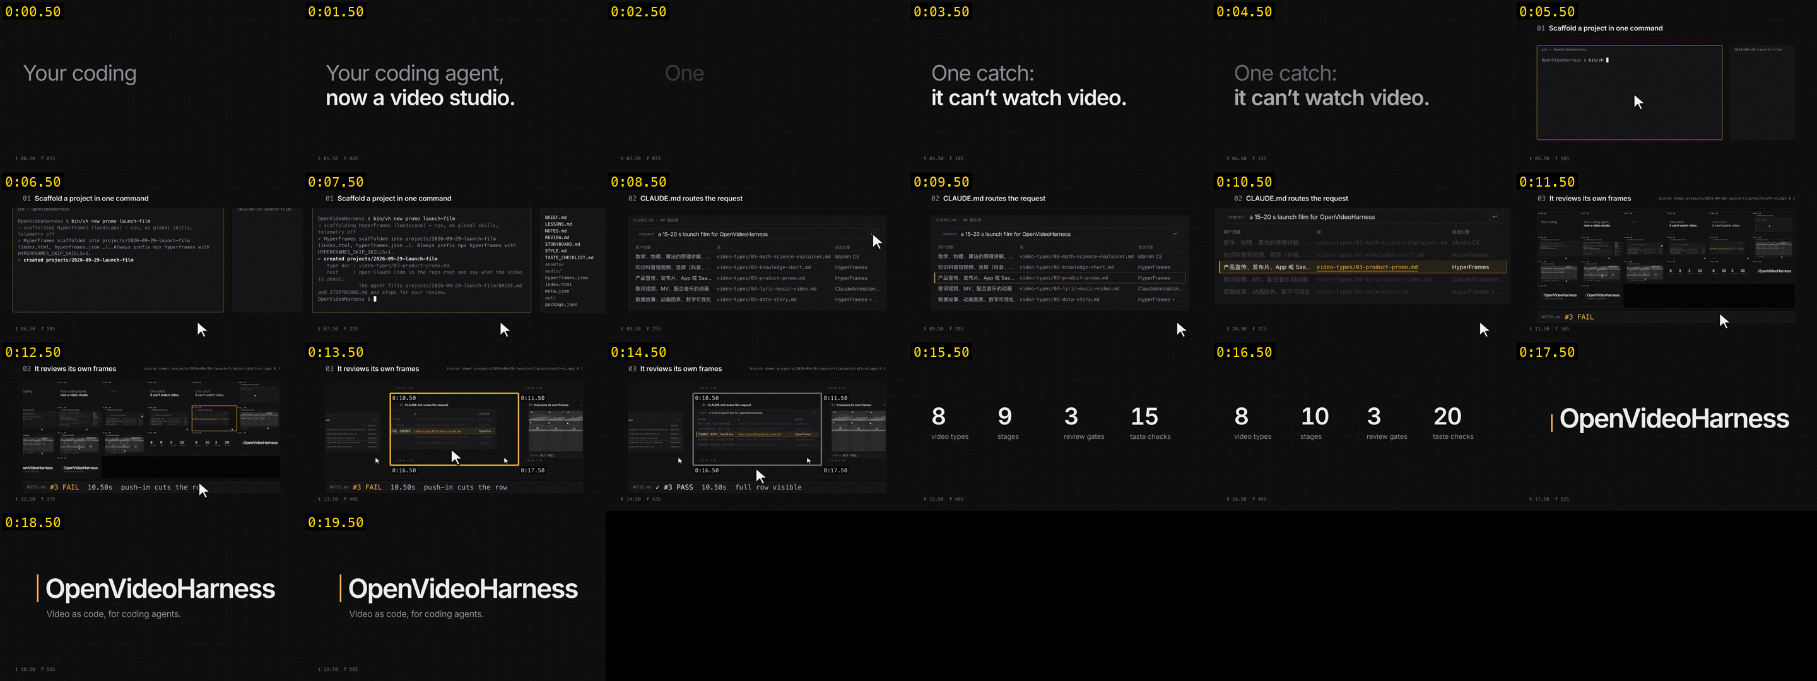Pick the 0:02.50 frame showing "One"

(x=757, y=84)
